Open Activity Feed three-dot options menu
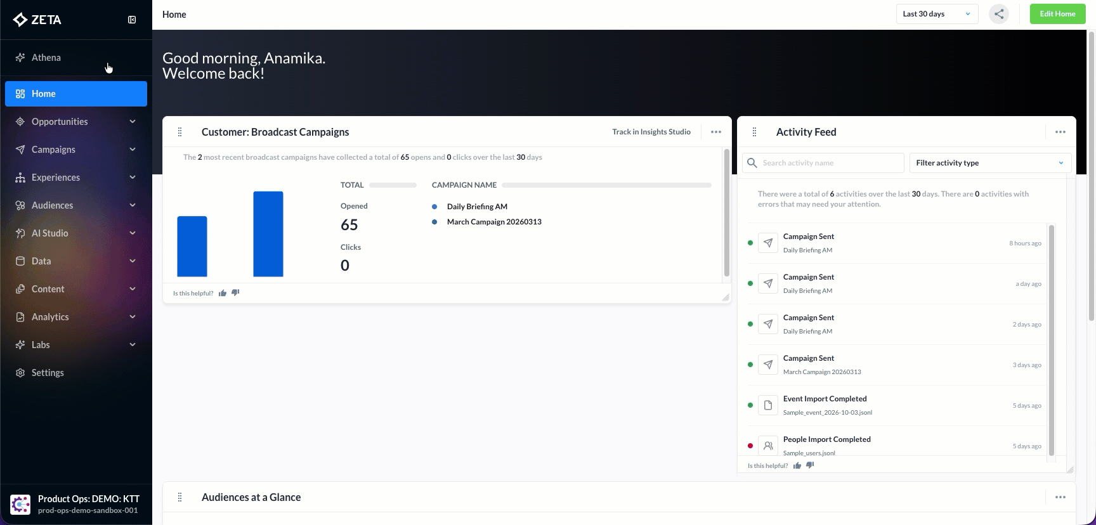Image resolution: width=1096 pixels, height=525 pixels. (x=1060, y=132)
